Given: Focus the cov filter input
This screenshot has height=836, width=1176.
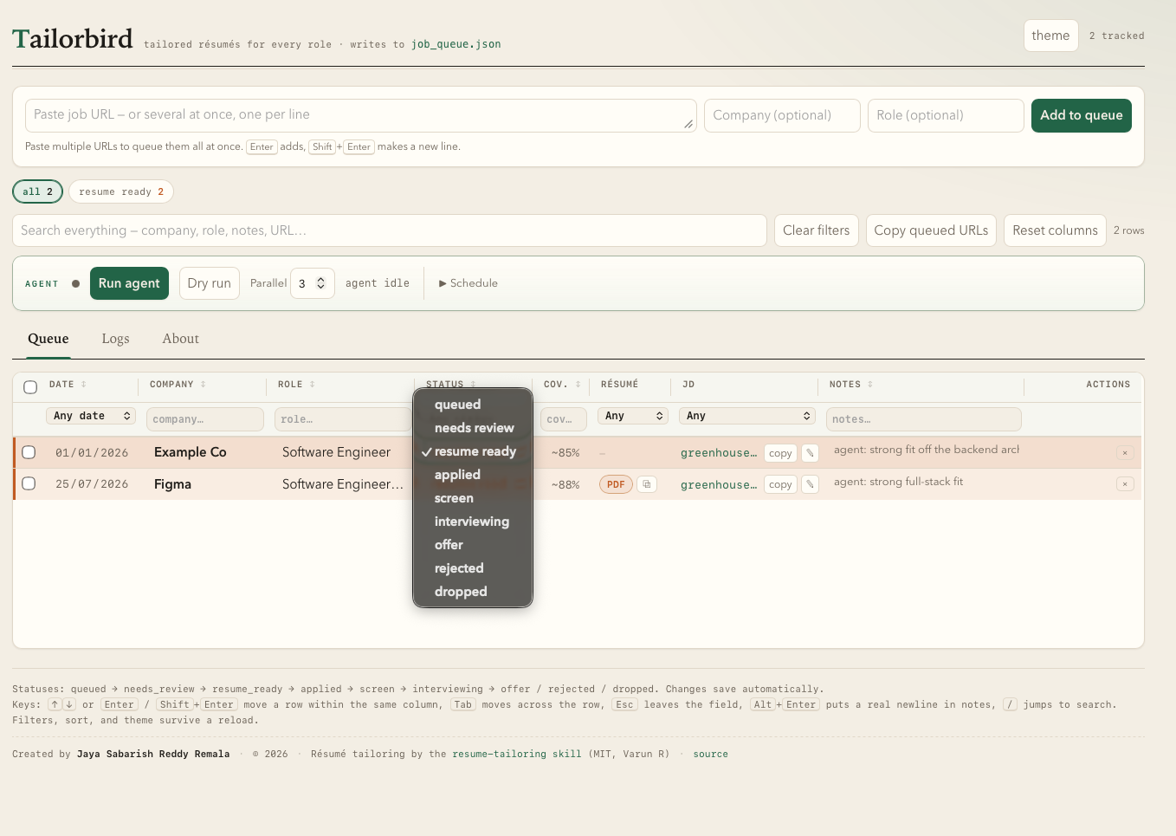Looking at the screenshot, I should point(564,419).
